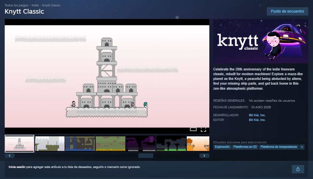Image resolution: width=313 pixels, height=179 pixels.
Task: Select the Plataforma de rompecabezas tag
Action: (279, 147)
